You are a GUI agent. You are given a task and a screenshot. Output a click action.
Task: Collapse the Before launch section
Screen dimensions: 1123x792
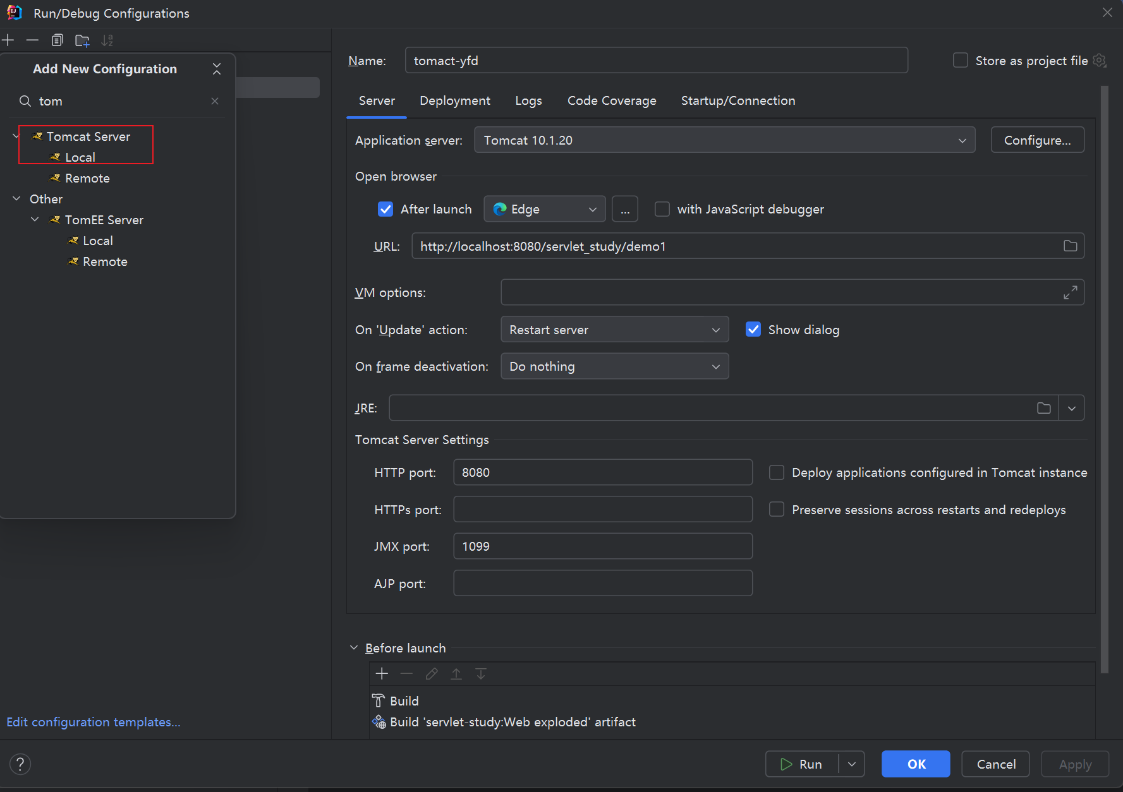coord(354,648)
